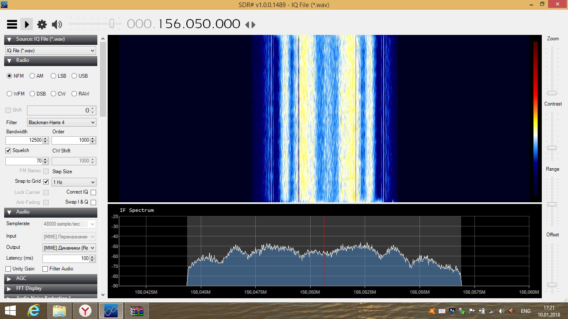Click the ENG language indicator

[x=526, y=311]
